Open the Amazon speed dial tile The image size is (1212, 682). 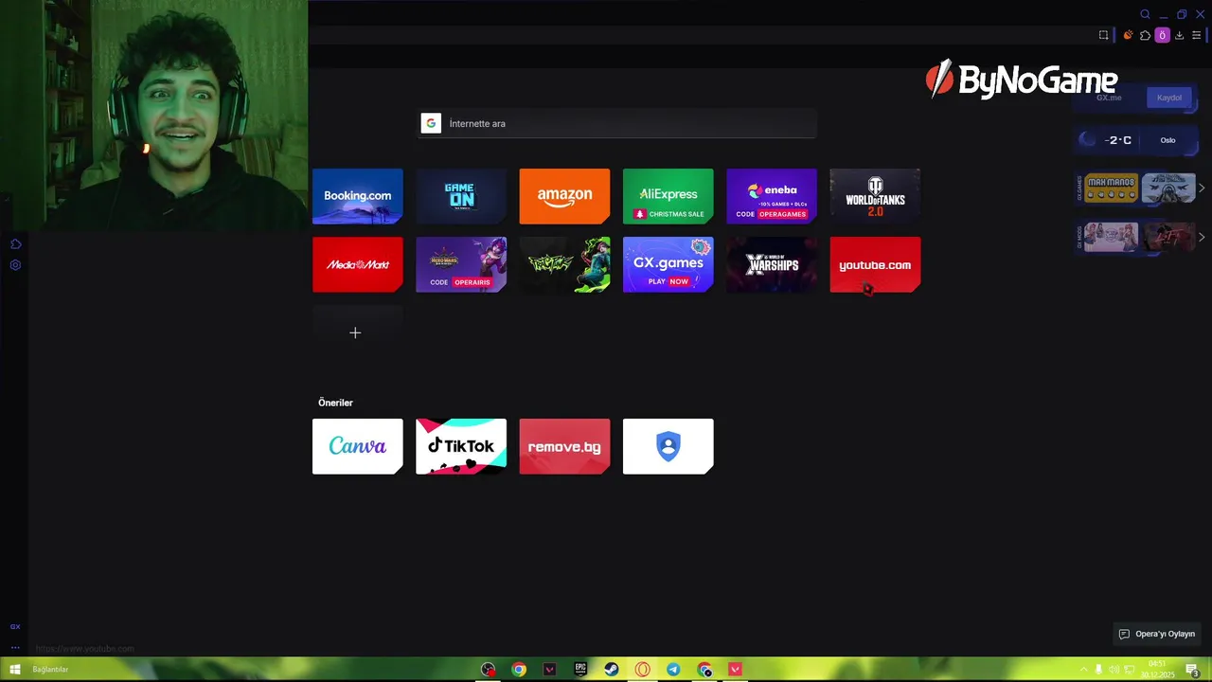coord(564,196)
